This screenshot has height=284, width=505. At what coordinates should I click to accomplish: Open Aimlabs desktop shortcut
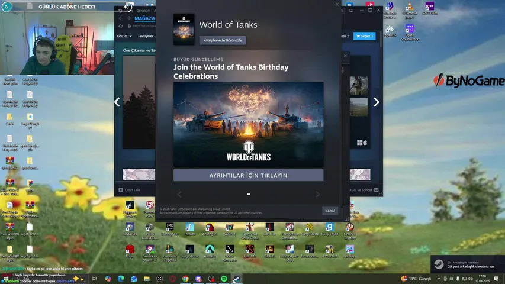click(x=210, y=251)
